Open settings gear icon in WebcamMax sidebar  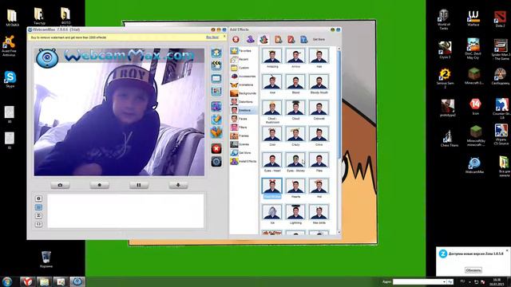click(216, 161)
